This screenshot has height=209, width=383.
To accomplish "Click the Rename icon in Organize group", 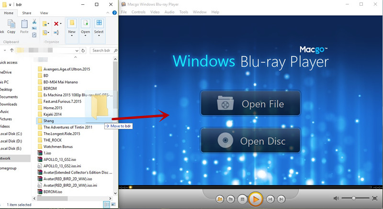I will [x=56, y=32].
